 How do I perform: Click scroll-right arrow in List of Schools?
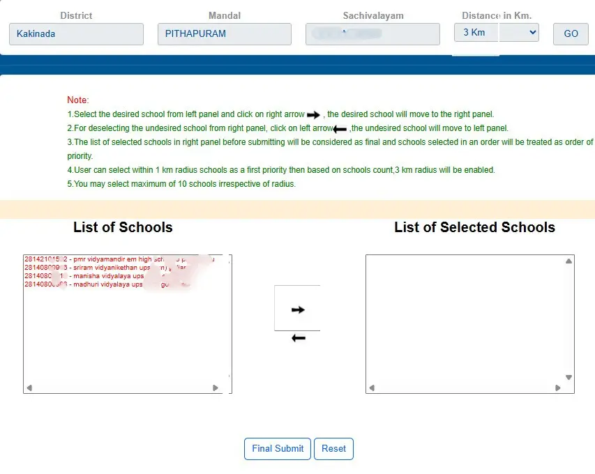(215, 388)
